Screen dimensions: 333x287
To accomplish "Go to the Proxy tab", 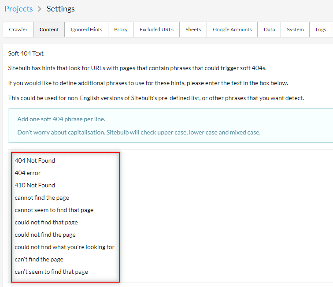I will (121, 30).
